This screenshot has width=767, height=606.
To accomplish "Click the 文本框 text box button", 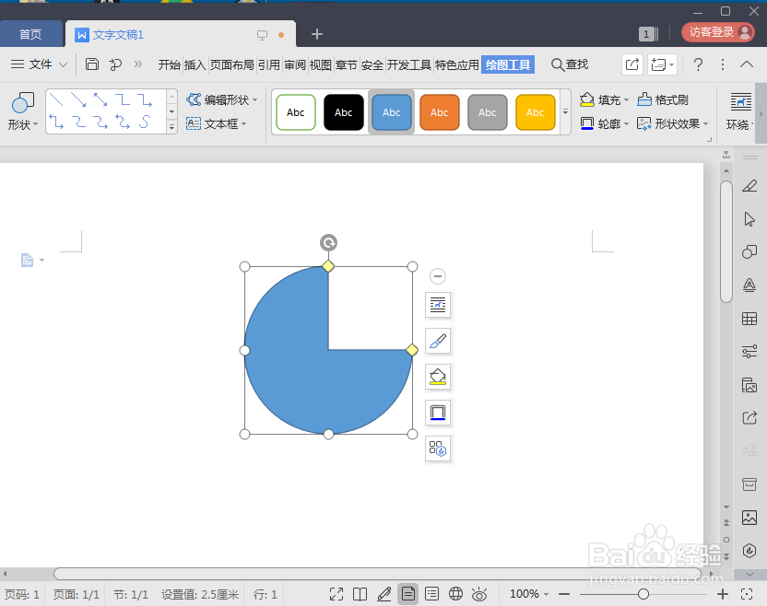I will (x=217, y=123).
